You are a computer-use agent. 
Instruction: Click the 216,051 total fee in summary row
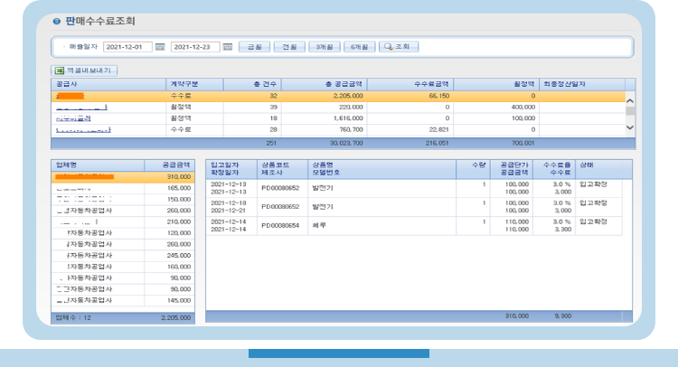[438, 143]
